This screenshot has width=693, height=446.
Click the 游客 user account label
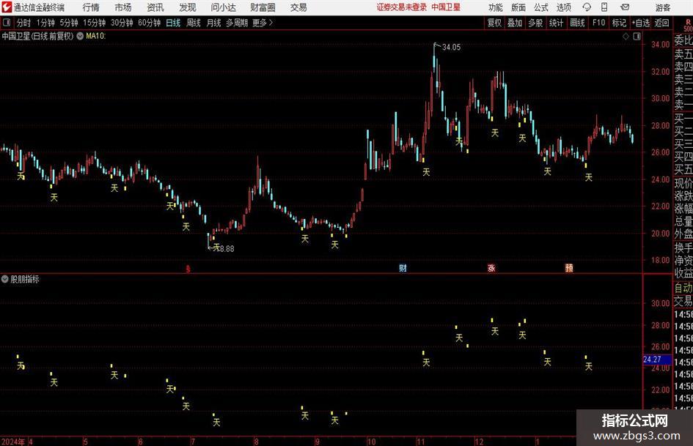[x=662, y=7]
